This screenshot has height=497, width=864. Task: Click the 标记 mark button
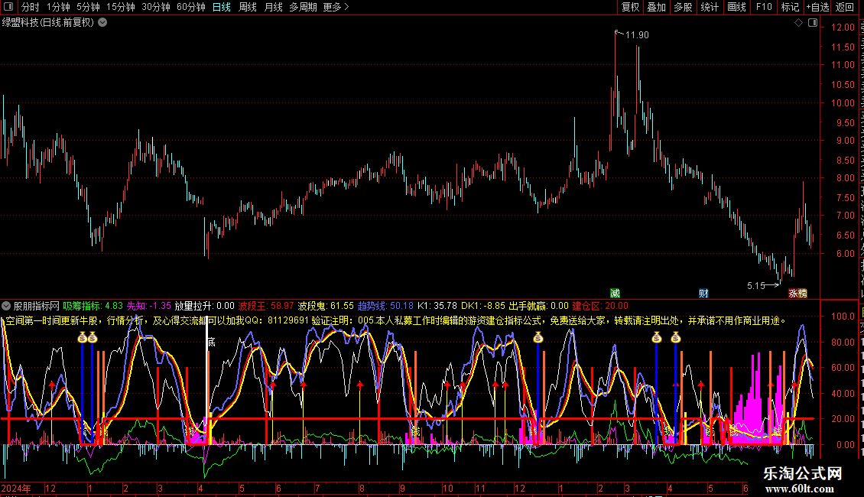(x=790, y=7)
